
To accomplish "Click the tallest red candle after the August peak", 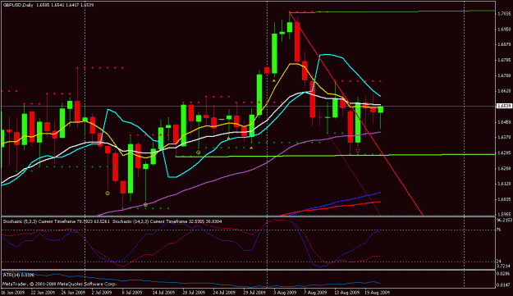I will click(x=297, y=42).
